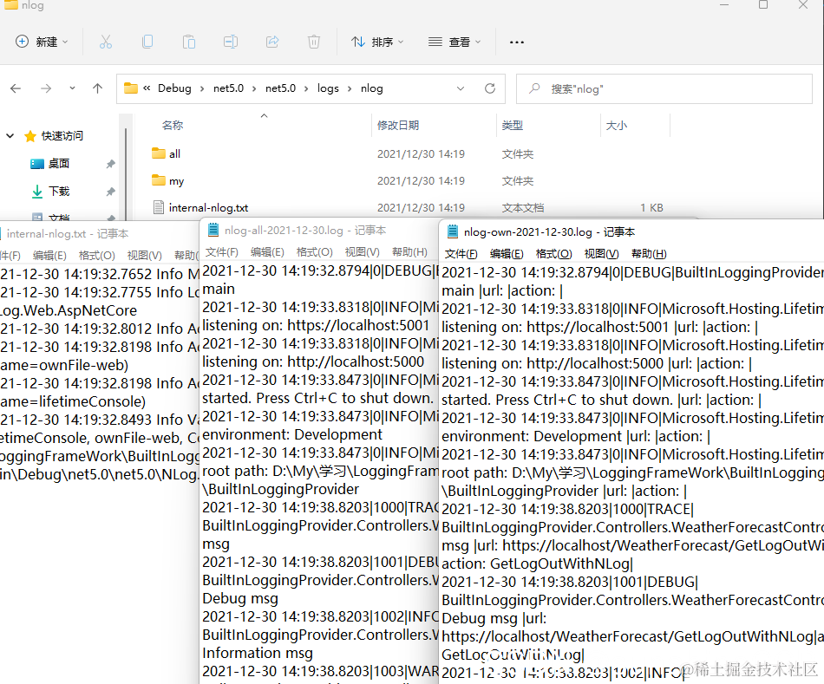Click the first net5.0 breadcrumb
Image resolution: width=824 pixels, height=684 pixels.
[228, 88]
